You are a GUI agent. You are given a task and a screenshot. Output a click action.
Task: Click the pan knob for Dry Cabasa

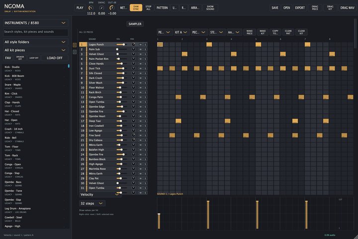(x=133, y=140)
